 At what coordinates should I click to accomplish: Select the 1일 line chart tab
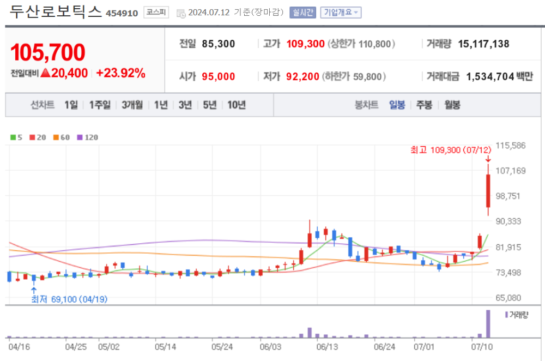tap(71, 105)
